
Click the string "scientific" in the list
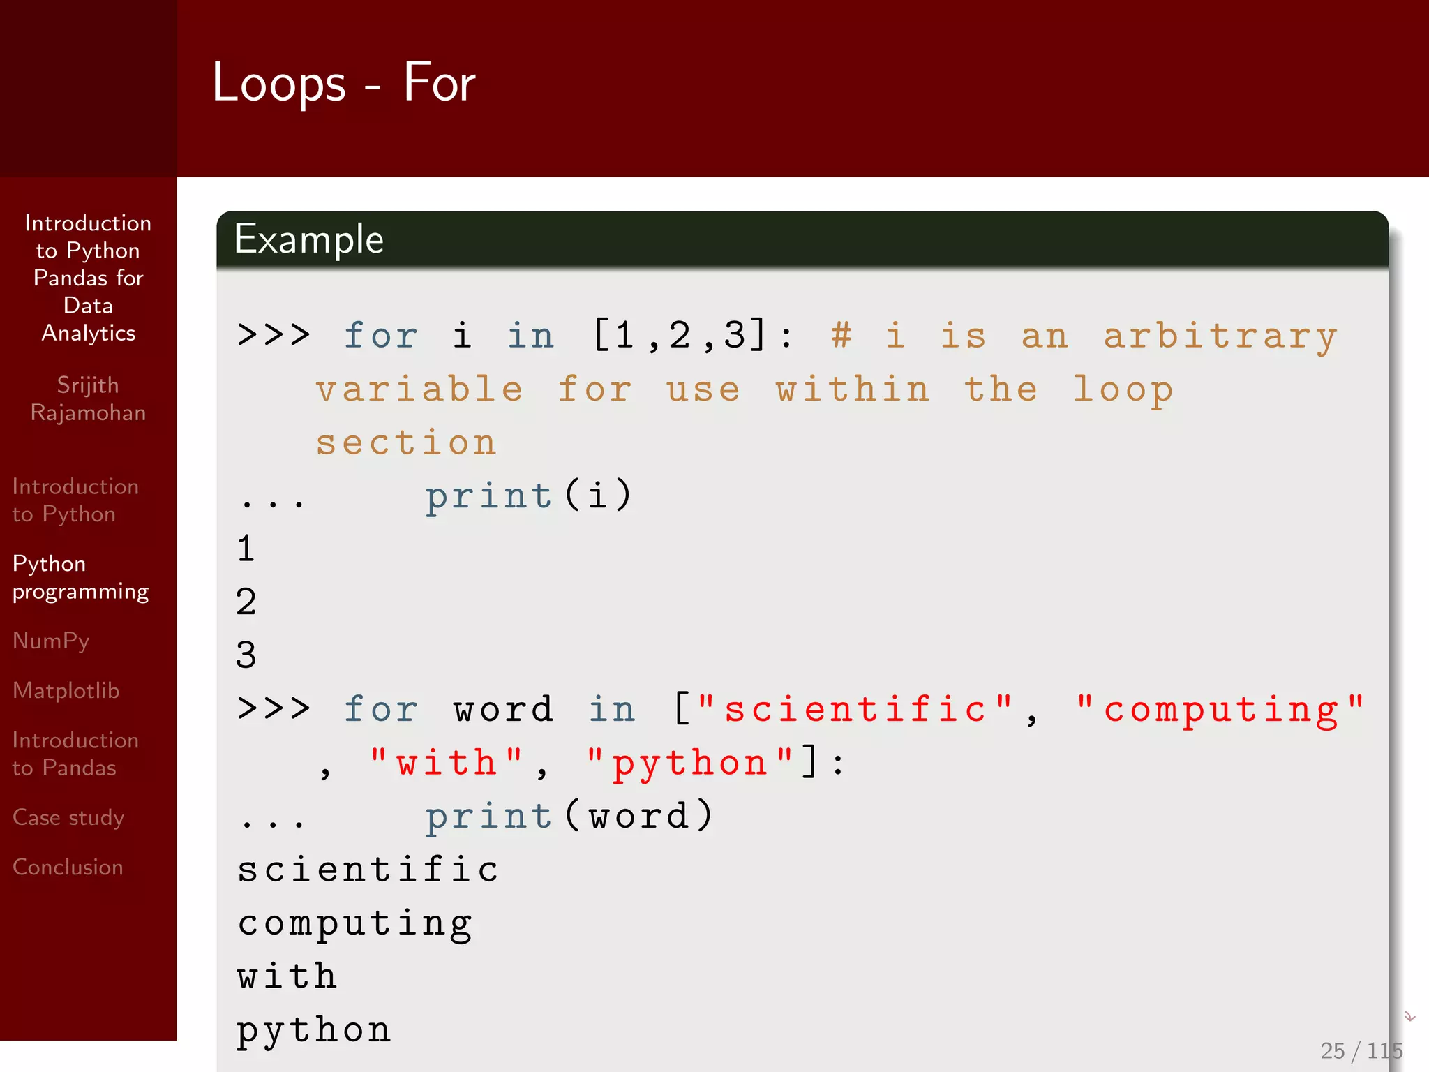click(x=855, y=709)
